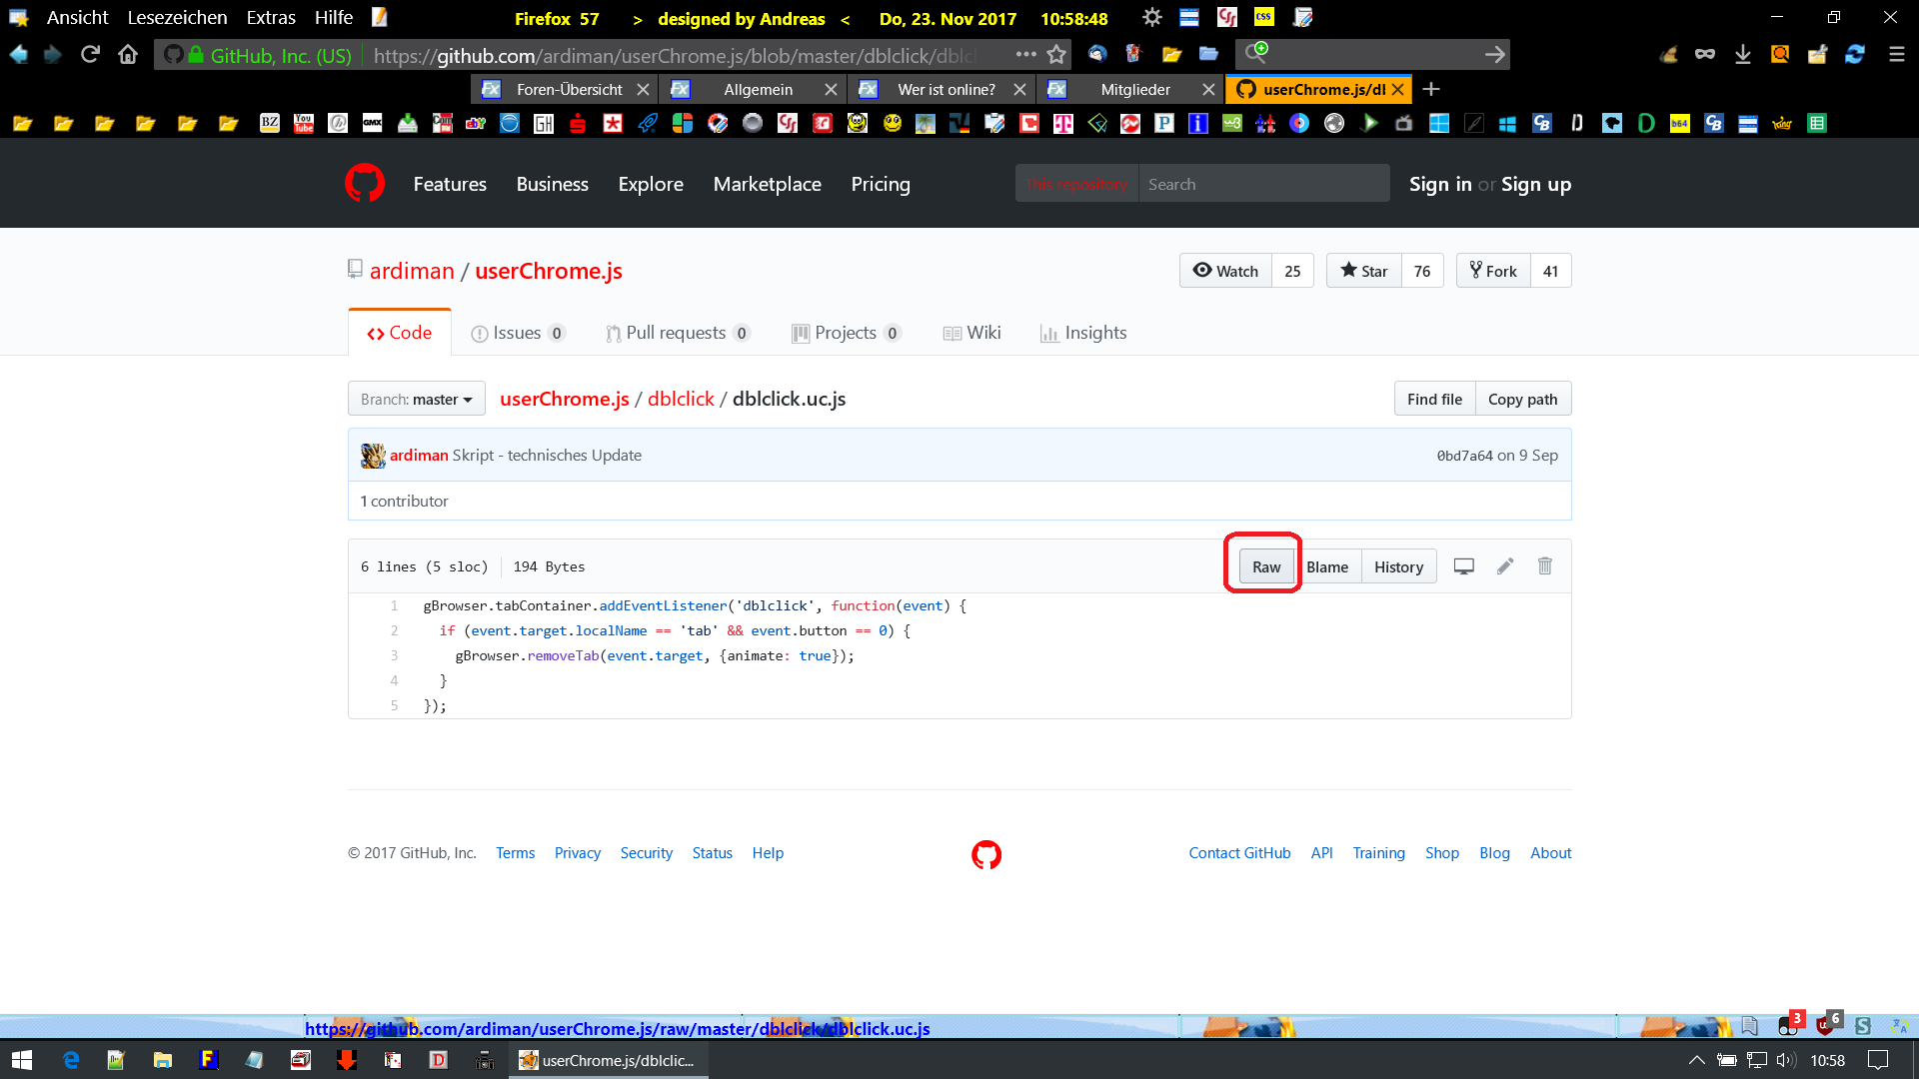Switch to the Foren-Übersicht tab
Viewport: 1919px width, 1079px height.
click(568, 90)
